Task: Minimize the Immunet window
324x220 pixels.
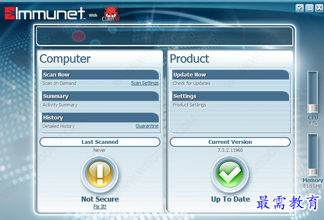Action: pyautogui.click(x=310, y=8)
